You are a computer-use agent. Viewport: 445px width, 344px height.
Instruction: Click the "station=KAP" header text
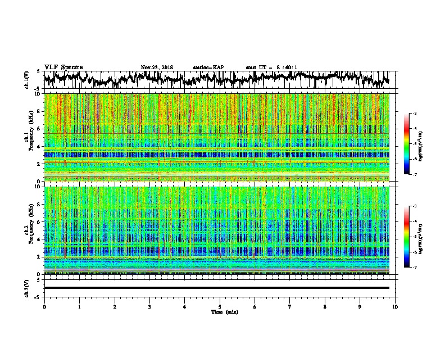point(208,67)
